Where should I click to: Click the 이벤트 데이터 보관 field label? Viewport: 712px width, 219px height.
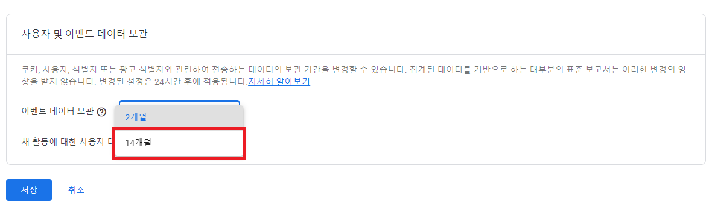(x=58, y=112)
